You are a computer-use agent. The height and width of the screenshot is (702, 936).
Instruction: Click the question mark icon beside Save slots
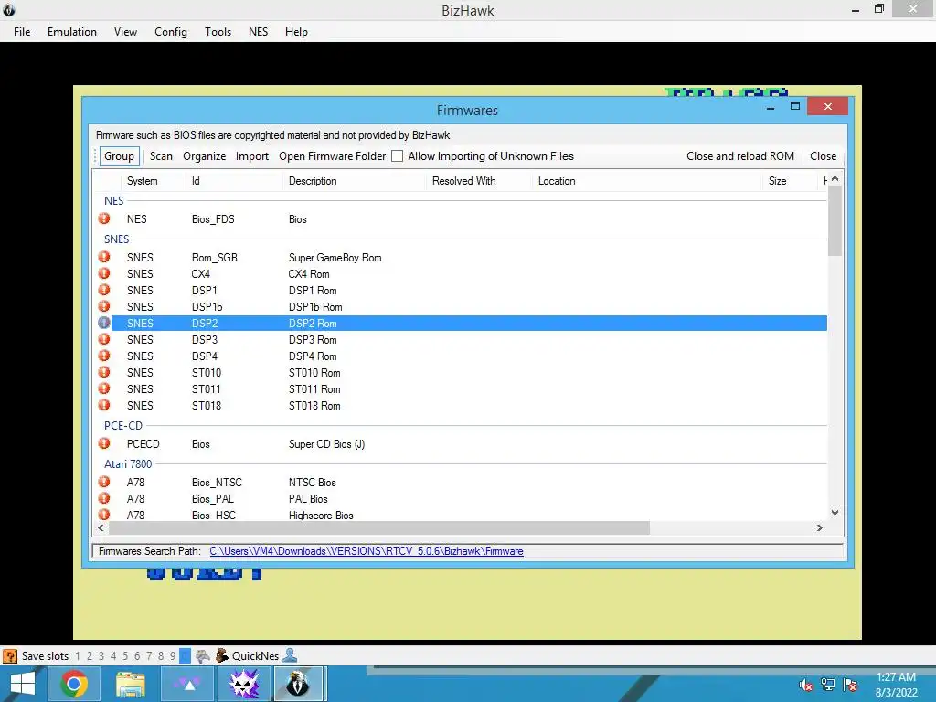tap(9, 655)
